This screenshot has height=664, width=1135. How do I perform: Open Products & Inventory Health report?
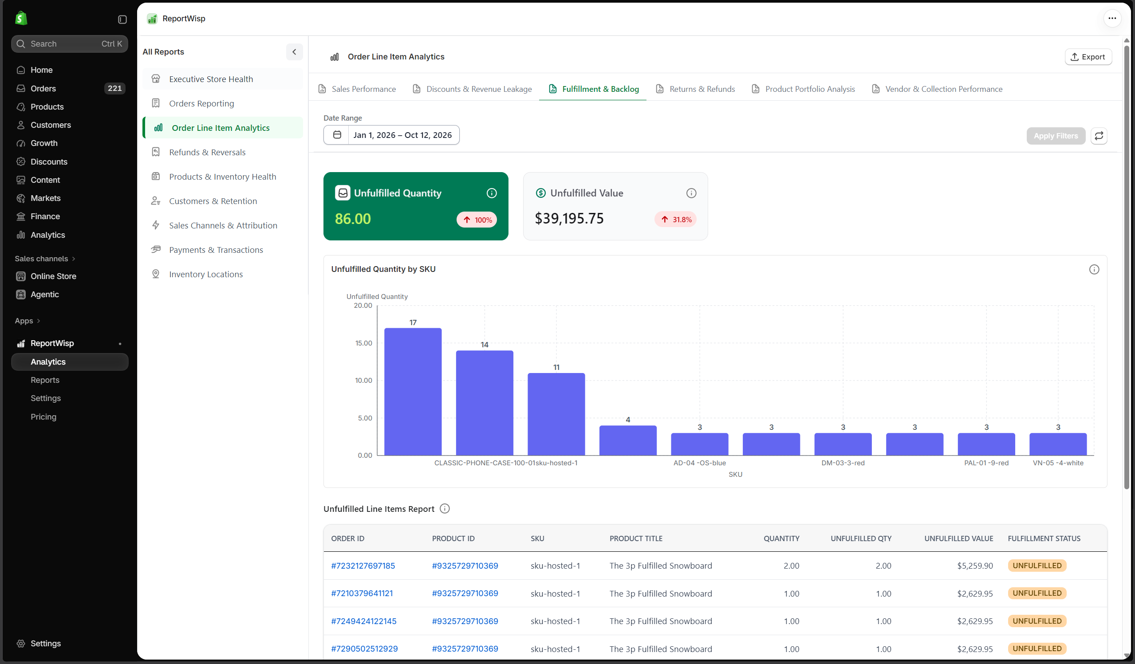tap(223, 177)
